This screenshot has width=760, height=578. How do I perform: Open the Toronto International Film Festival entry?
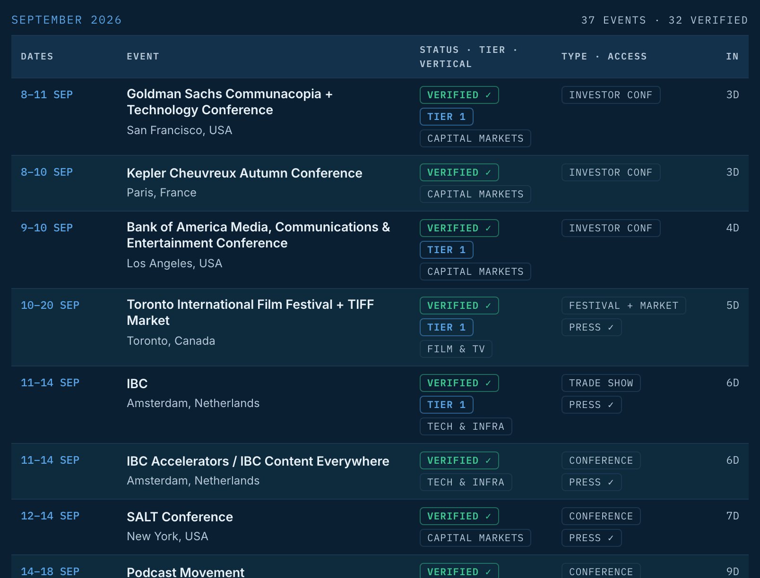(x=250, y=313)
